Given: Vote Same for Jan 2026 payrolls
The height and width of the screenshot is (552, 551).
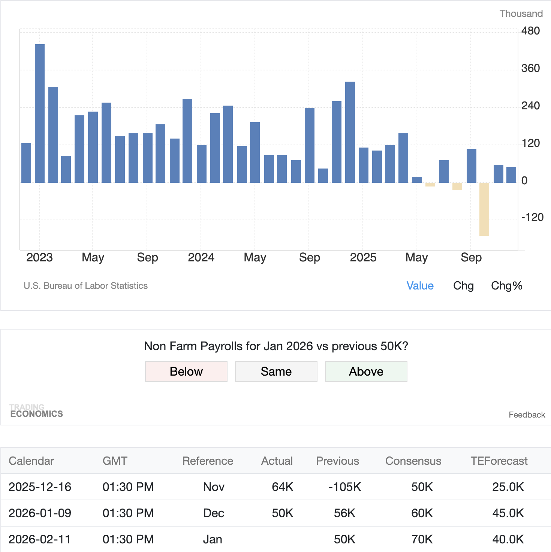Looking at the screenshot, I should 276,371.
